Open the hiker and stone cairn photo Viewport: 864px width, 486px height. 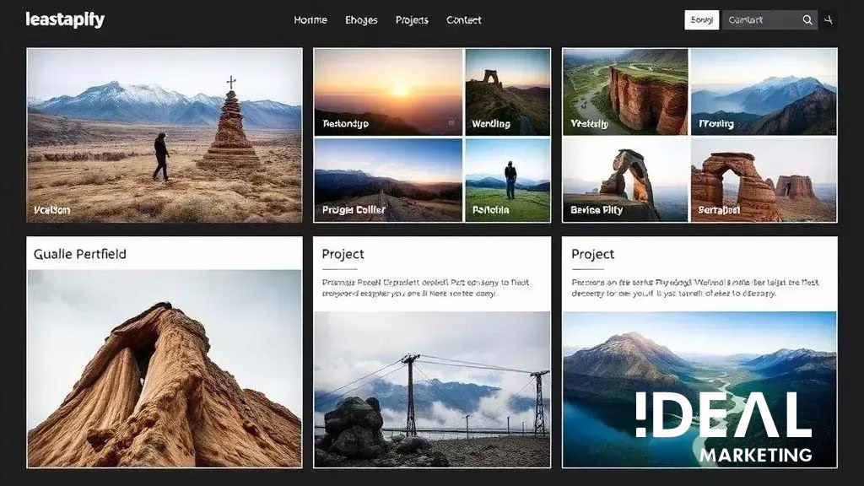(x=165, y=135)
